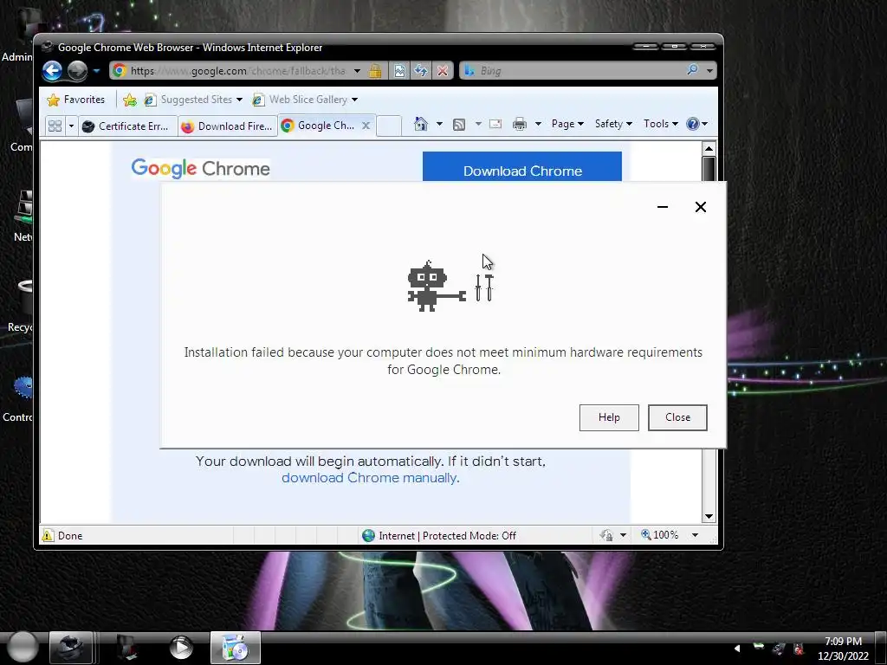Image resolution: width=887 pixels, height=665 pixels.
Task: Open the Favorites star button
Action: click(76, 100)
